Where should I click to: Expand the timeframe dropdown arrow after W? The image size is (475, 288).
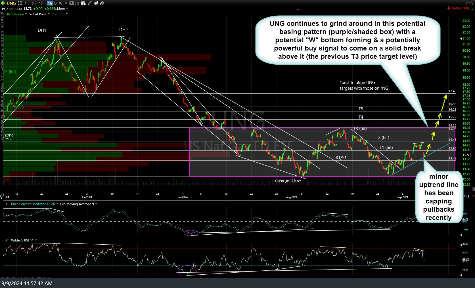coord(66,3)
